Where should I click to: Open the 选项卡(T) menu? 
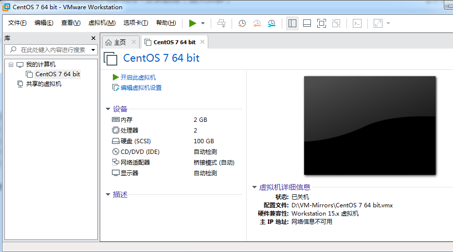point(136,23)
